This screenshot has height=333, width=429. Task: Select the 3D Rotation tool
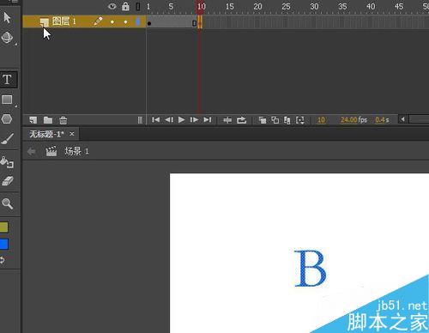click(7, 38)
